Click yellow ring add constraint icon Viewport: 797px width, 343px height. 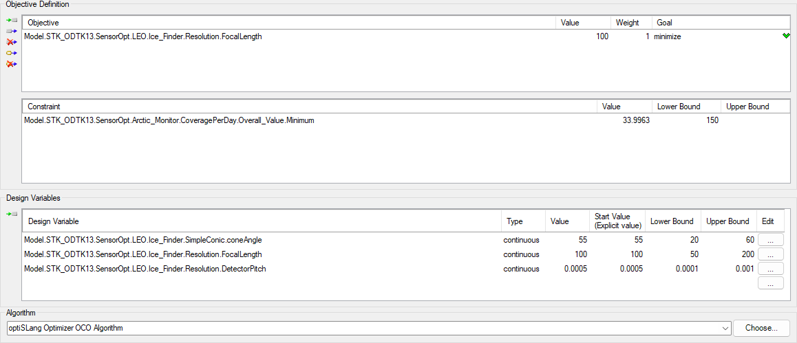coord(11,53)
